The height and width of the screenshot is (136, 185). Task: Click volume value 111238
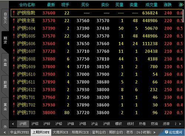pos(150,44)
